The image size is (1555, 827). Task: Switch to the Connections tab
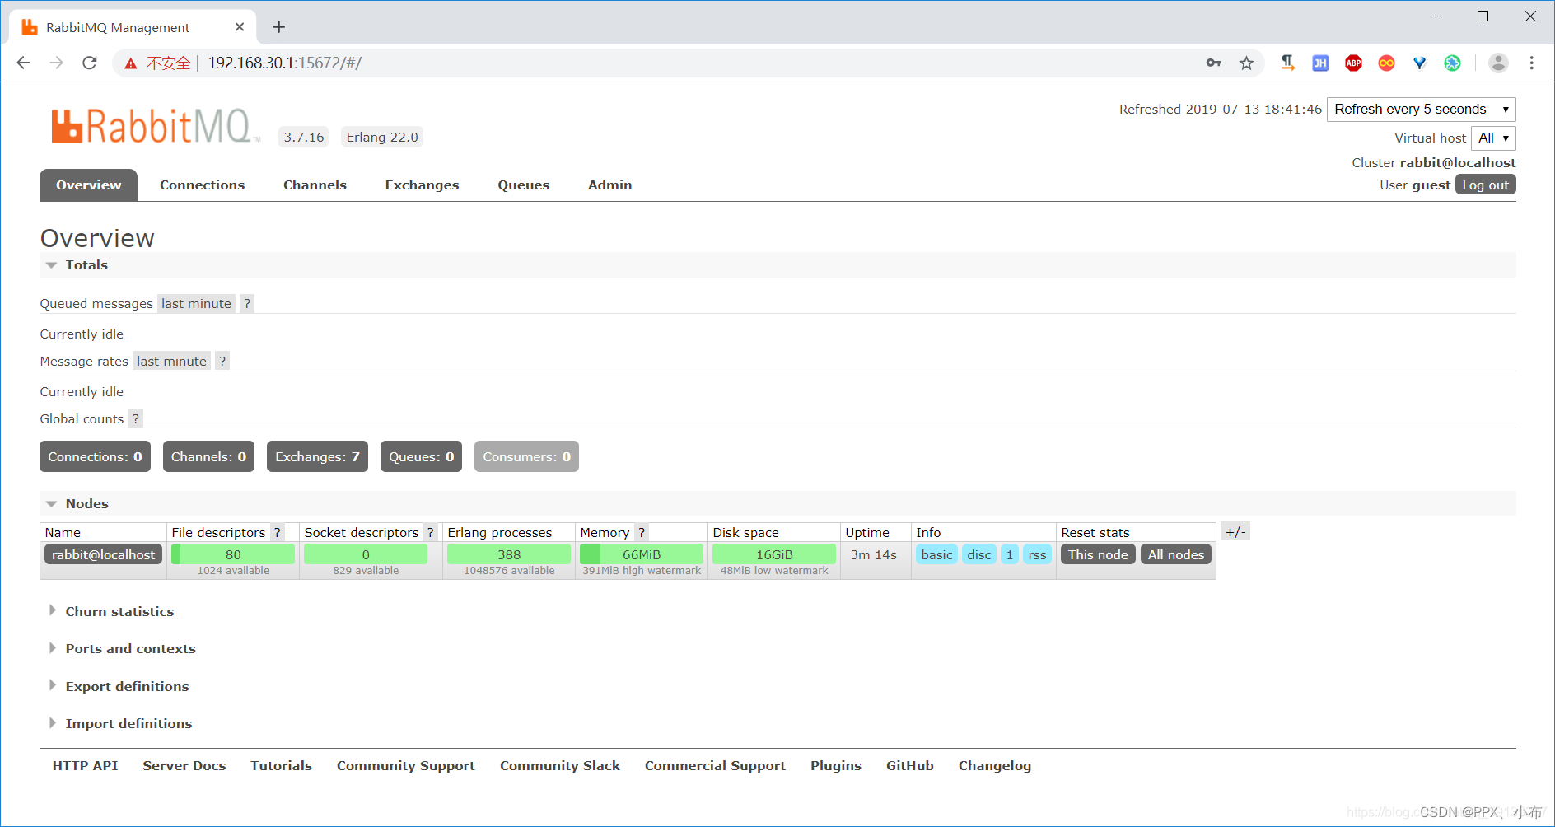pyautogui.click(x=202, y=185)
